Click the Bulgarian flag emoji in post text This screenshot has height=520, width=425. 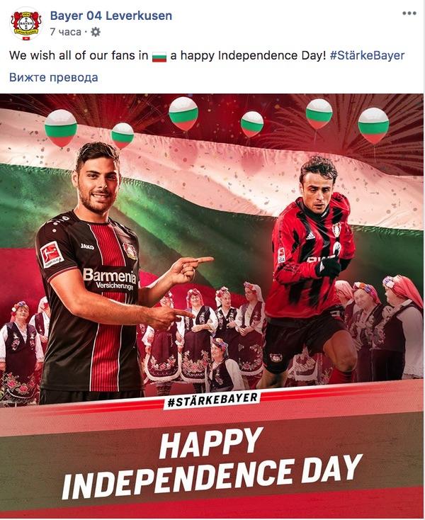click(159, 57)
